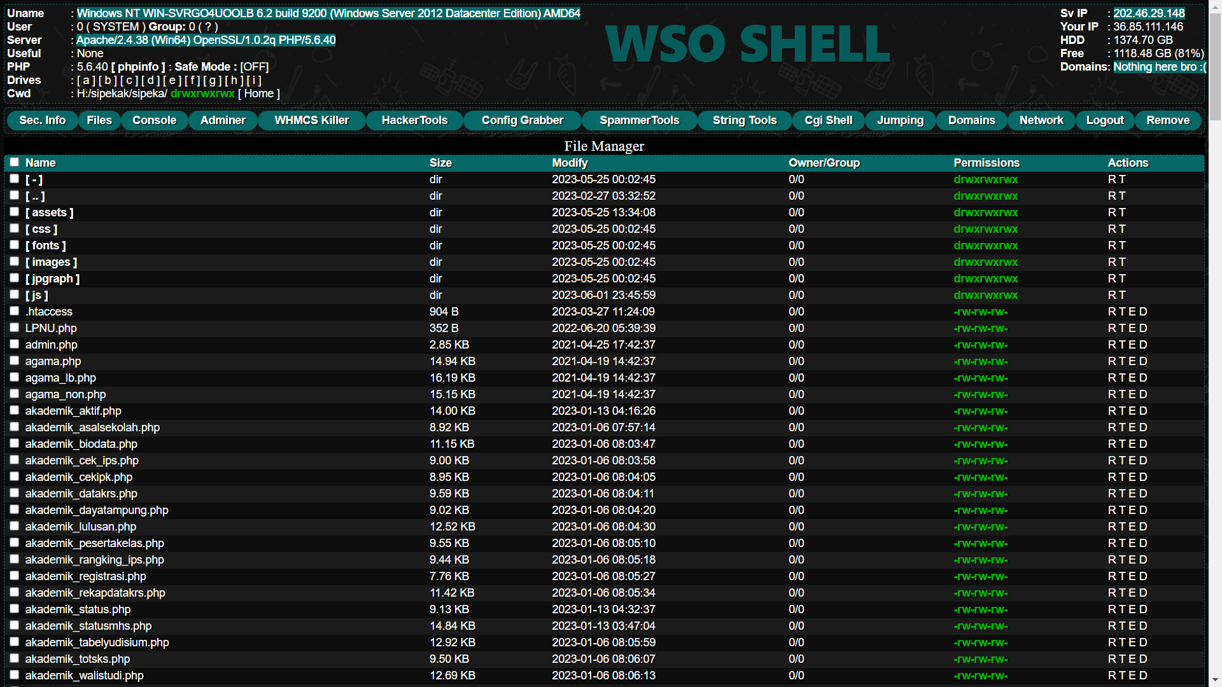The height and width of the screenshot is (687, 1222).
Task: Open Cgi Shell
Action: [x=828, y=120]
